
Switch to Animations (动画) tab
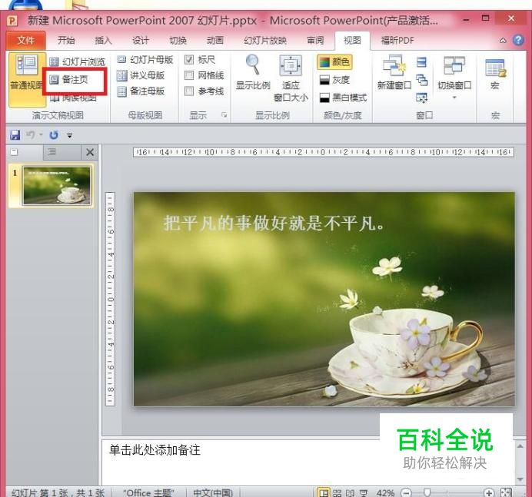pyautogui.click(x=215, y=41)
